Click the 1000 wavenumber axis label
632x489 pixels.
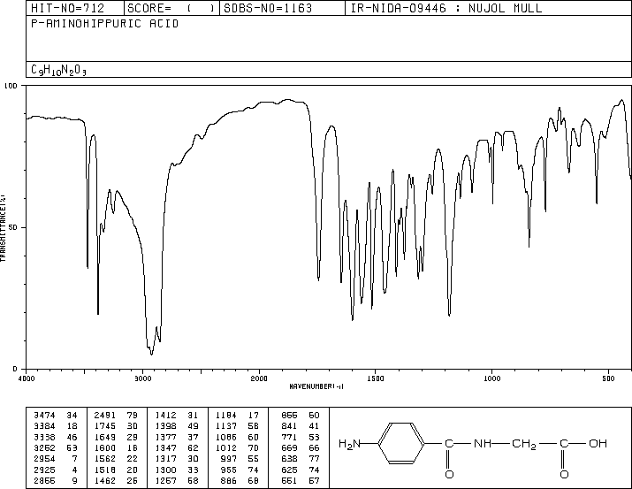[492, 378]
